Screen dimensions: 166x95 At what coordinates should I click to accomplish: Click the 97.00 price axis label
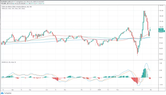161,43
